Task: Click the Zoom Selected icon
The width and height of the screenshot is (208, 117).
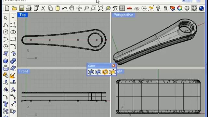Action: click(108, 8)
